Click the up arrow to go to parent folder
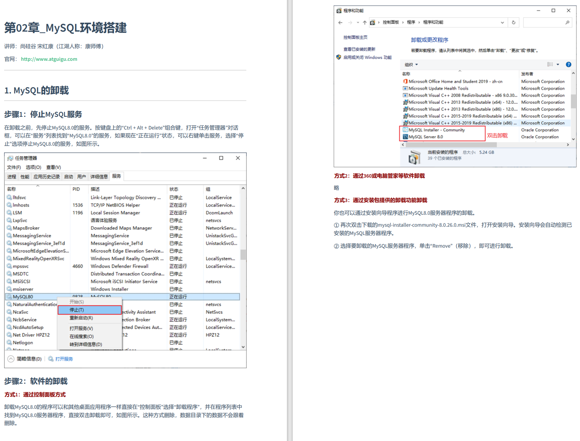580x441 pixels. pyautogui.click(x=364, y=22)
